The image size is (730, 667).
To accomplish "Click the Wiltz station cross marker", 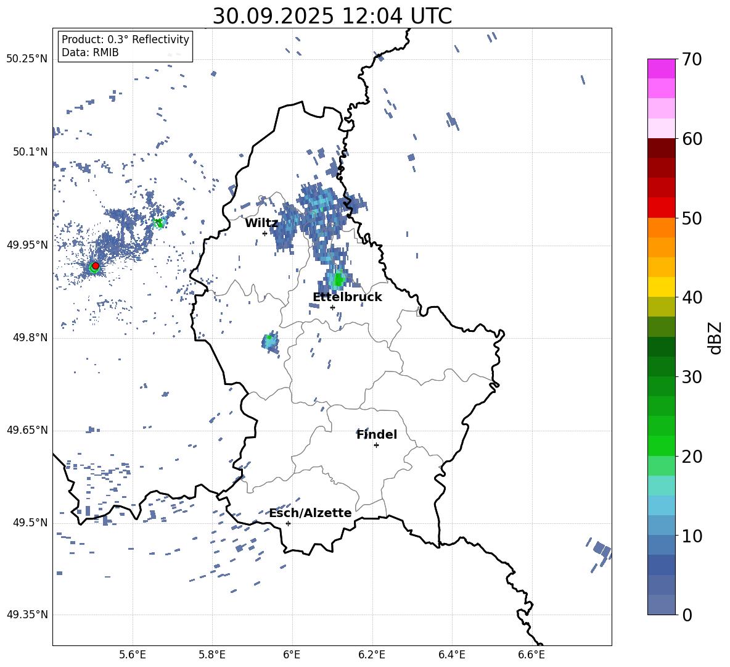I will 265,233.
